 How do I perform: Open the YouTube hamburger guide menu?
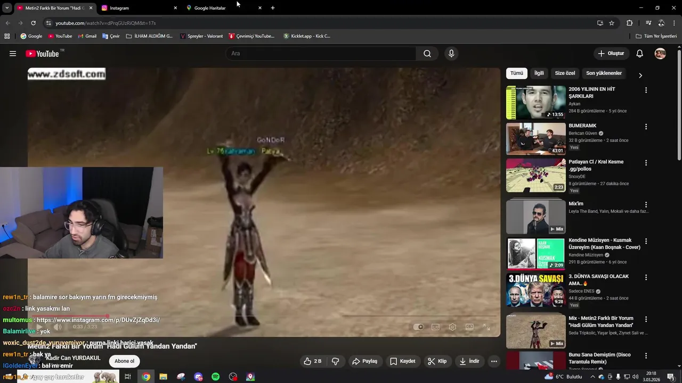click(13, 53)
